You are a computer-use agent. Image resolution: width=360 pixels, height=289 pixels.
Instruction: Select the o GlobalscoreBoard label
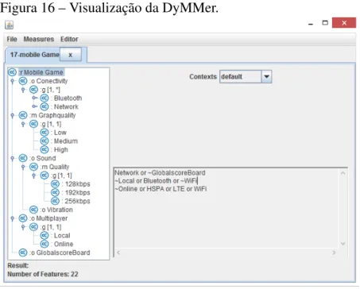coord(60,252)
